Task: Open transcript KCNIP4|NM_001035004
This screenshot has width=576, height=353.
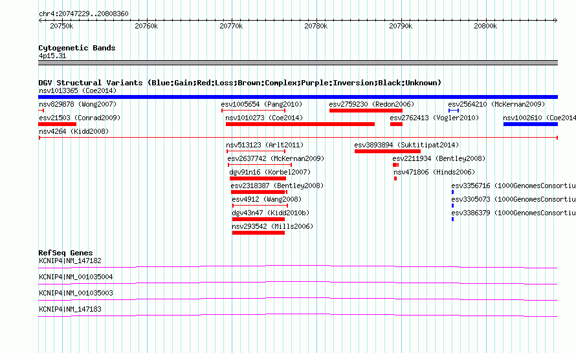Action: (x=76, y=277)
